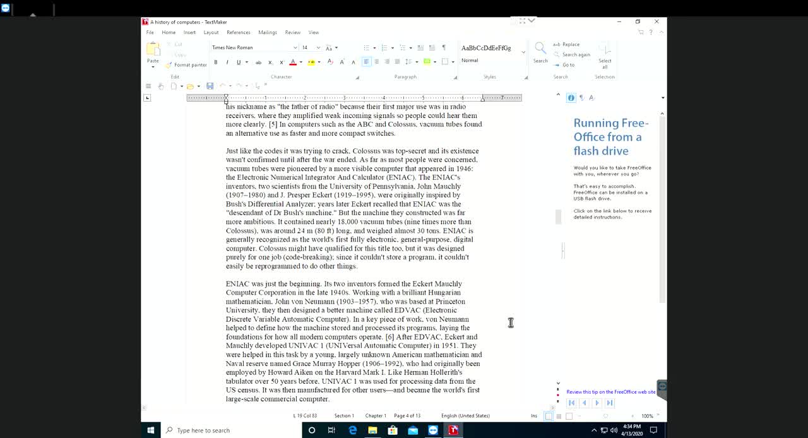Image resolution: width=808 pixels, height=438 pixels.
Task: Apply superscript formatting
Action: (282, 62)
